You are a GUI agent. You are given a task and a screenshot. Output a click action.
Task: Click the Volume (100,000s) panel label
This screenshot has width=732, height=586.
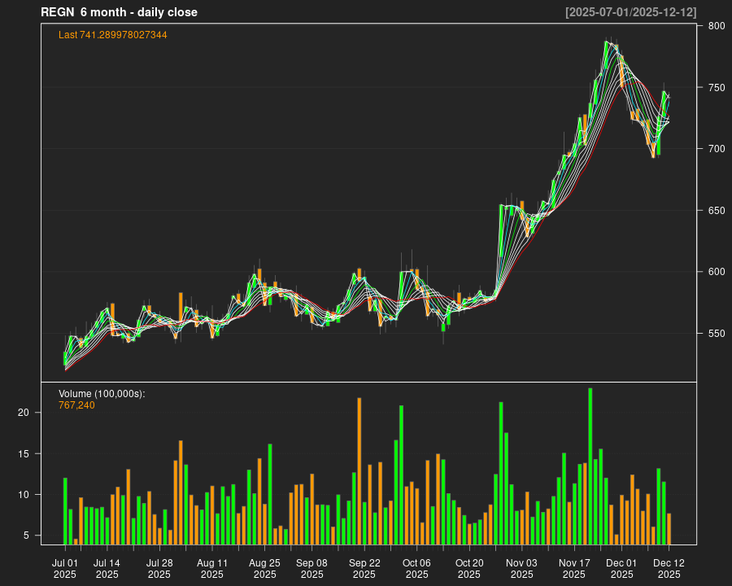click(x=102, y=394)
